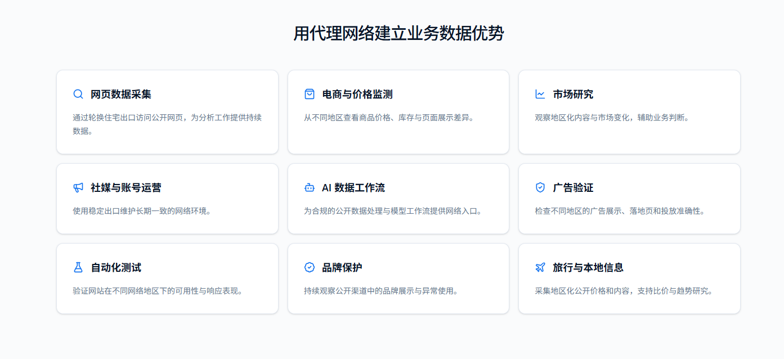Click the 品牌保护 heading text
Viewport: 784px width, 359px height.
pyautogui.click(x=342, y=267)
